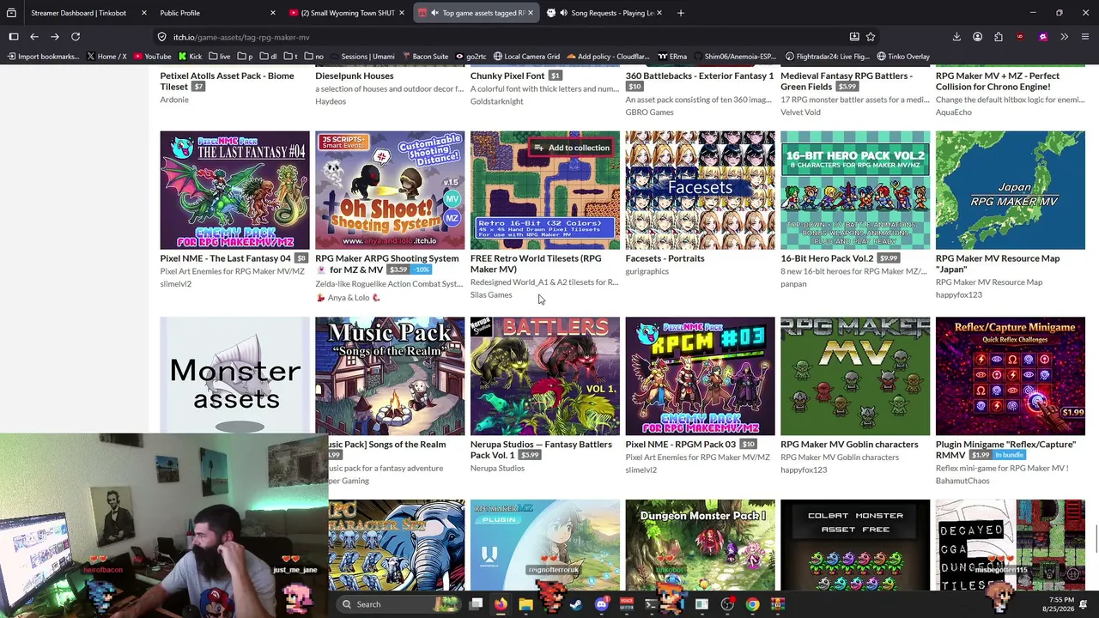This screenshot has height=618, width=1099.
Task: Open WinRAR from the taskbar
Action: point(778,604)
